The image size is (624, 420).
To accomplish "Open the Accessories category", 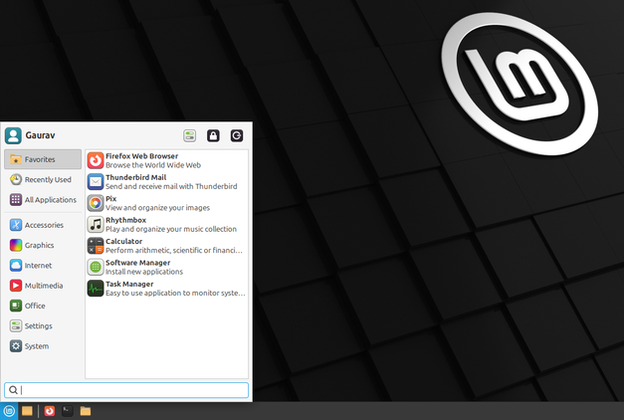I will 43,225.
